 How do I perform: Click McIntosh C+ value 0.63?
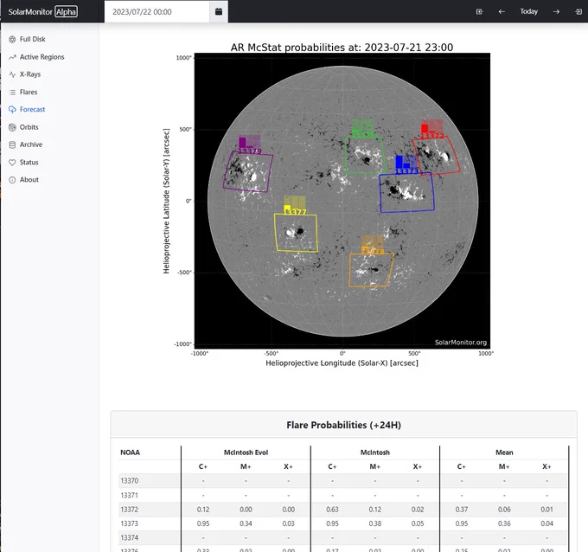332,510
